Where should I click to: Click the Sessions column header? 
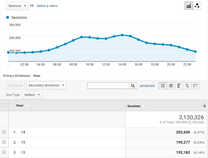tap(134, 106)
